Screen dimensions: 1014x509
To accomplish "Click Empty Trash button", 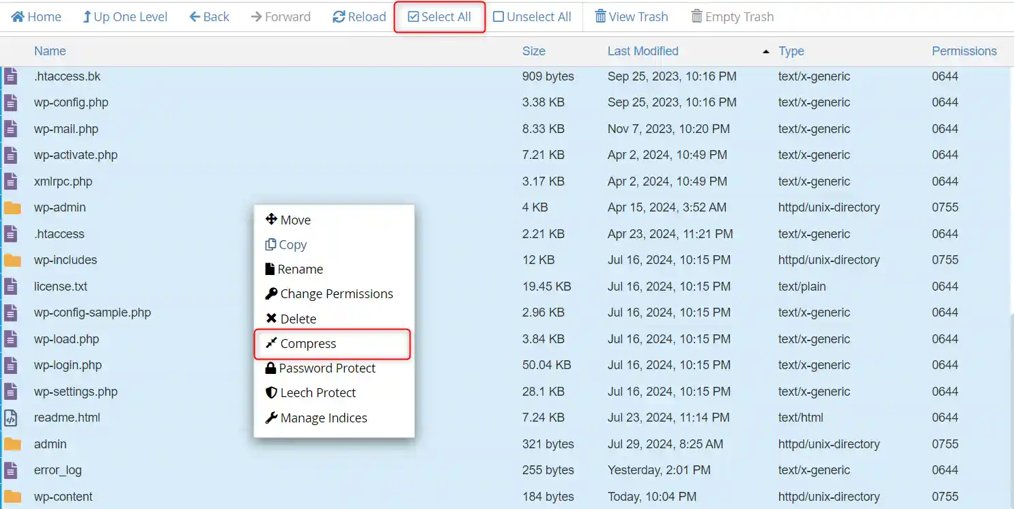I will coord(733,17).
